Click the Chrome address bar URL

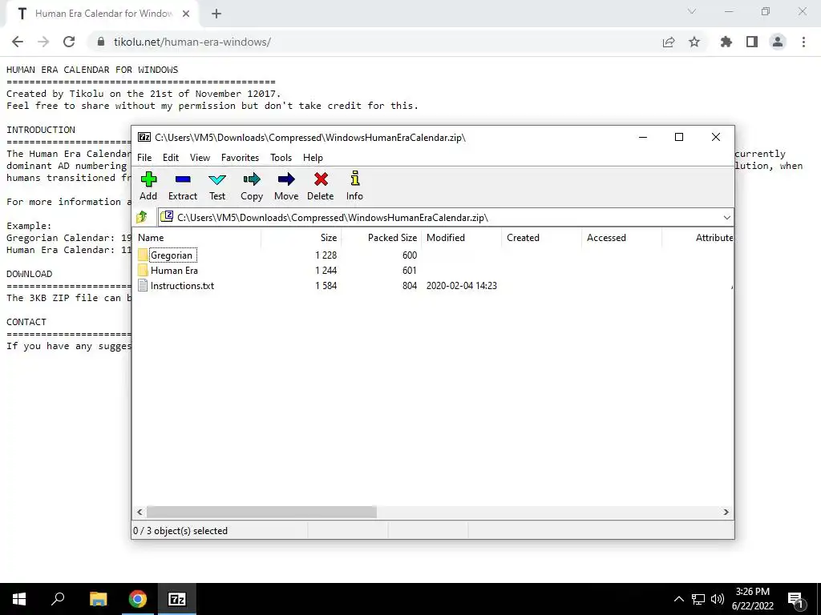tap(192, 42)
